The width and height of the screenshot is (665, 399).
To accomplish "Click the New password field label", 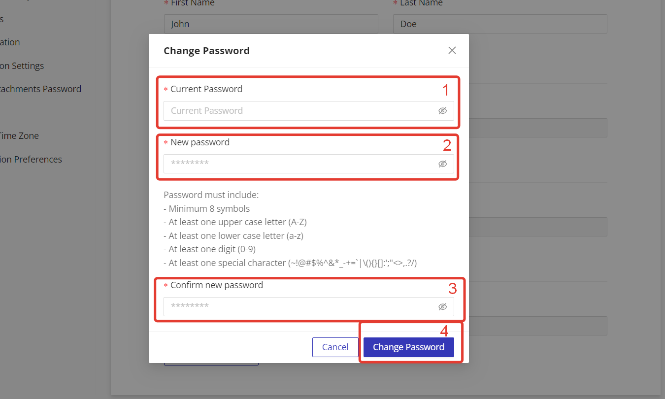I will tap(200, 142).
